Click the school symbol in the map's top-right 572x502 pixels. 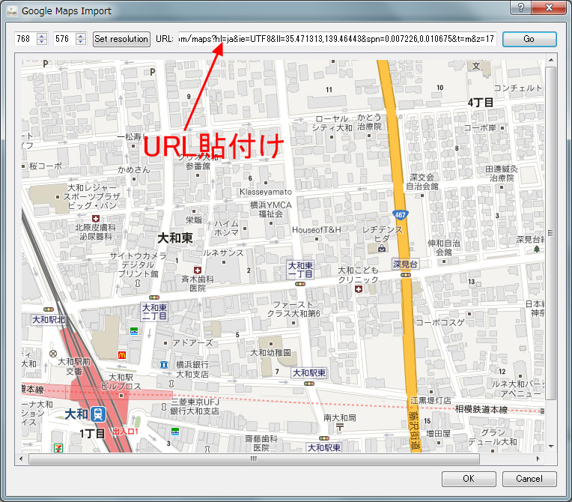pyautogui.click(x=475, y=67)
